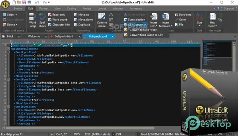Screen dimensions: 238x136
Task: Open the Window ribbon tab
Action: pyautogui.click(x=118, y=8)
